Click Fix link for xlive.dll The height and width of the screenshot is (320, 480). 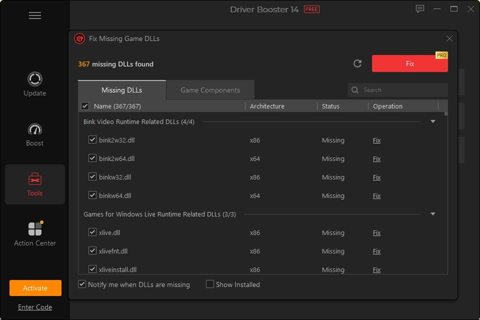point(376,232)
